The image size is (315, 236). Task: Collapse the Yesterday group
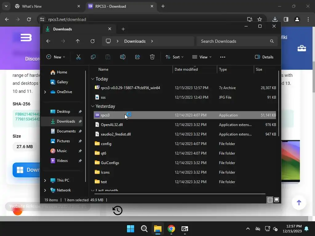click(x=93, y=106)
